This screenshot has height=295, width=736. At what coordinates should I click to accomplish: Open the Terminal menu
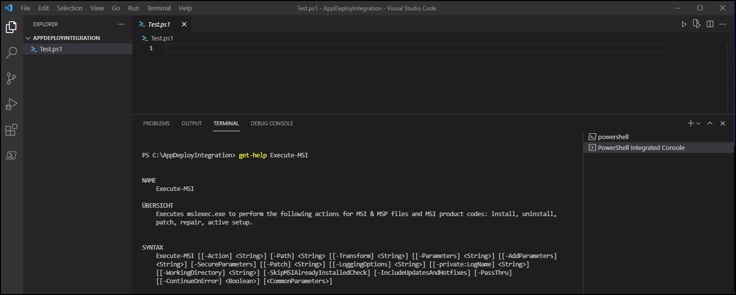[158, 8]
